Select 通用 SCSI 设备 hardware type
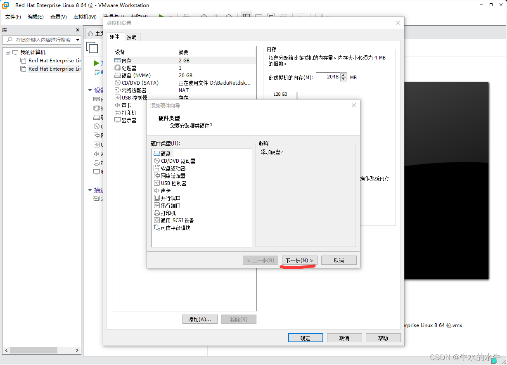This screenshot has width=507, height=365. coord(174,220)
